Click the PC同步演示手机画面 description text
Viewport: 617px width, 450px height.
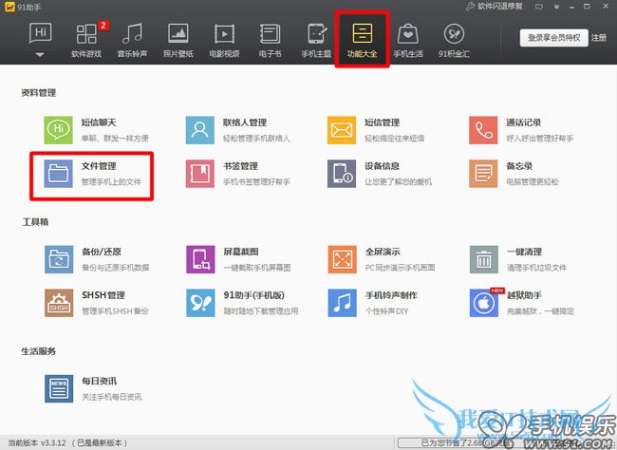click(401, 268)
